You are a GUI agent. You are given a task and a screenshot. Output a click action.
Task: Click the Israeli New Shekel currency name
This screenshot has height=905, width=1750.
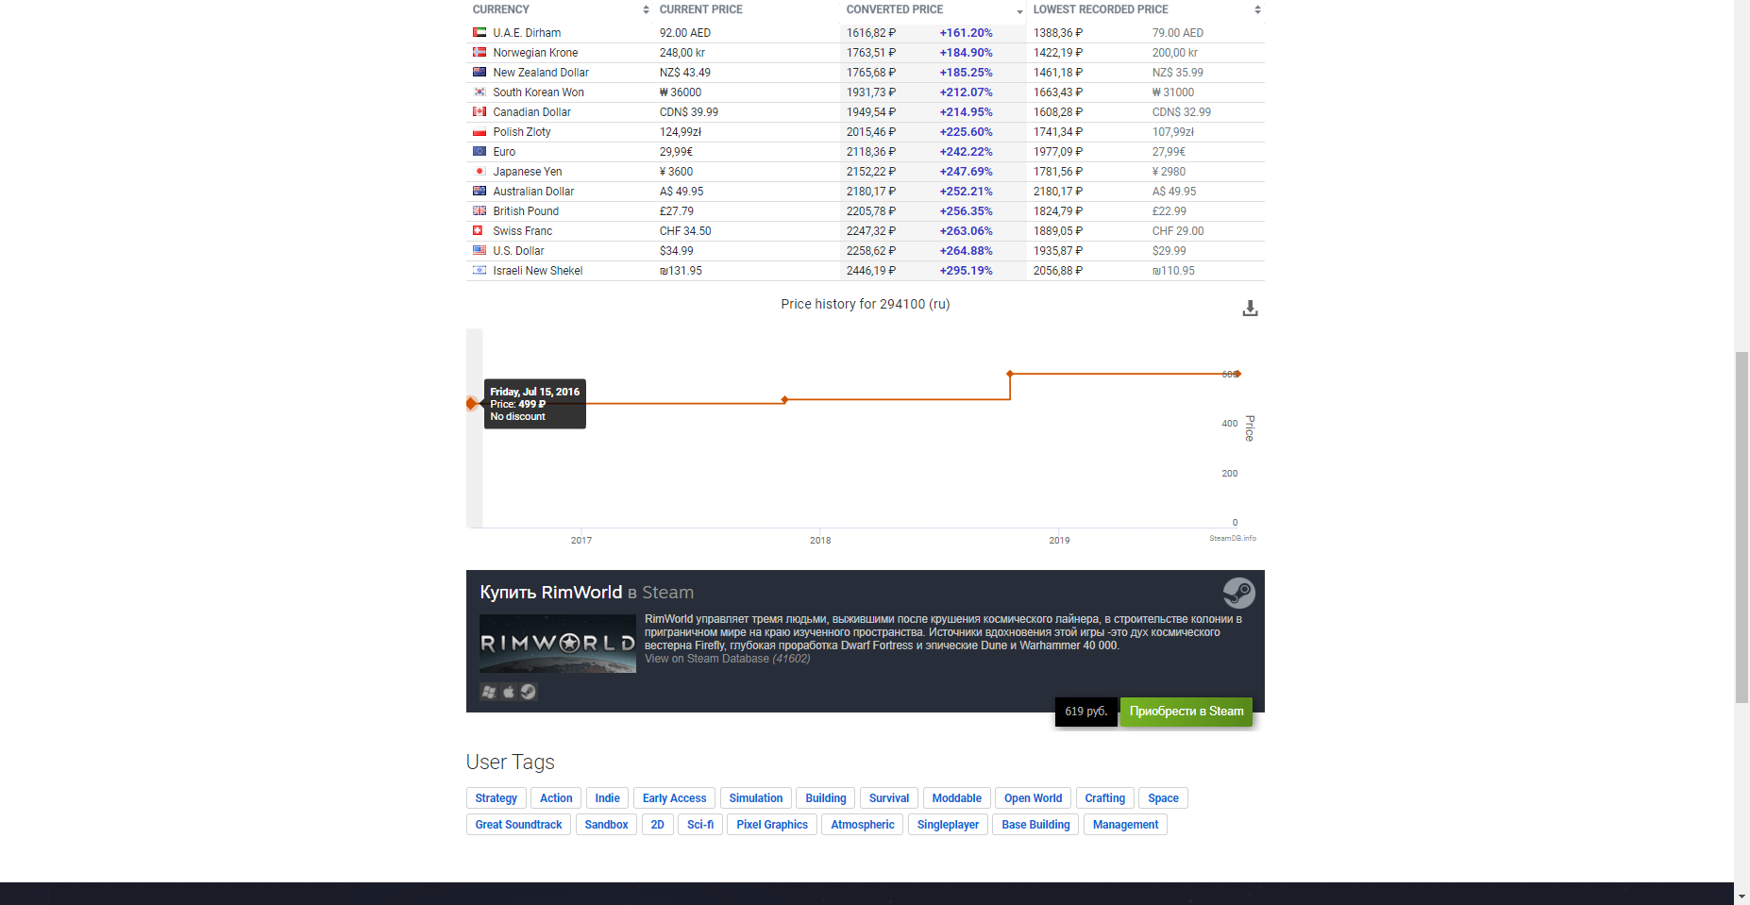tap(538, 271)
